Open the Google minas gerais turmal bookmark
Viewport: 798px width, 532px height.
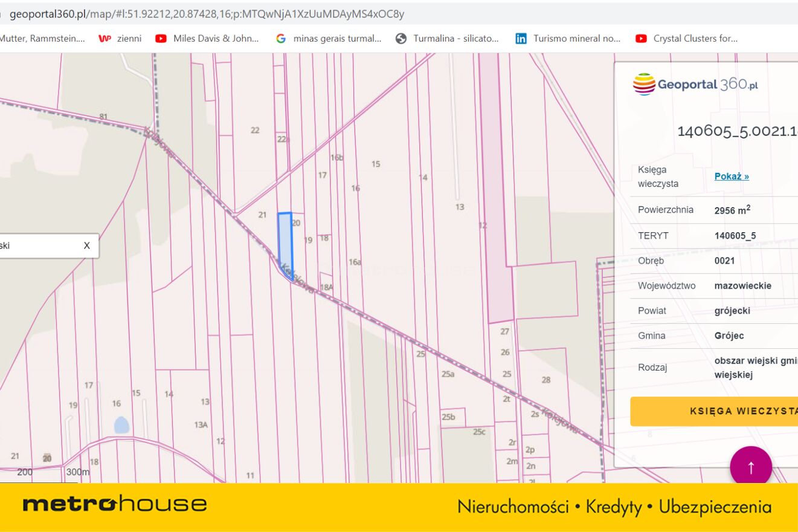(329, 38)
